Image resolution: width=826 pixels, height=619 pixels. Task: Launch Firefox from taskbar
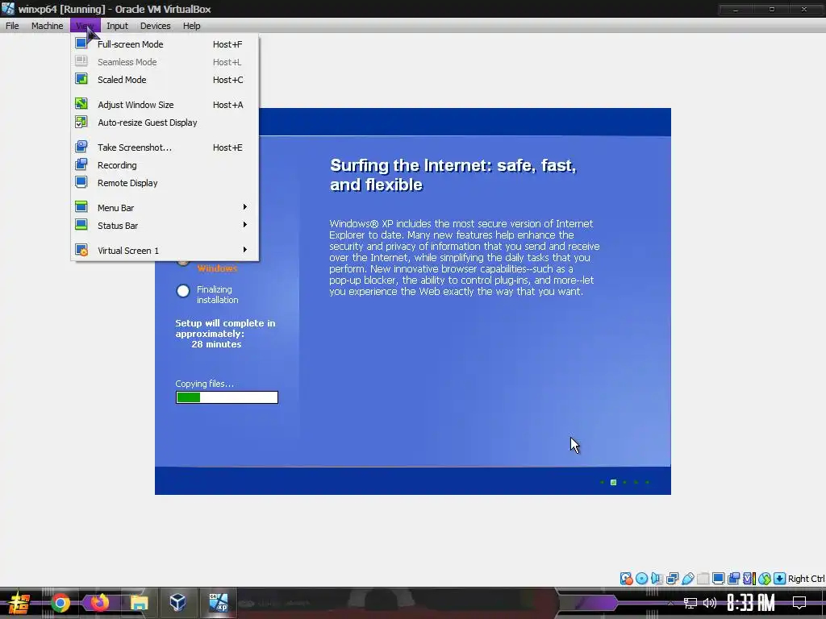(x=99, y=603)
